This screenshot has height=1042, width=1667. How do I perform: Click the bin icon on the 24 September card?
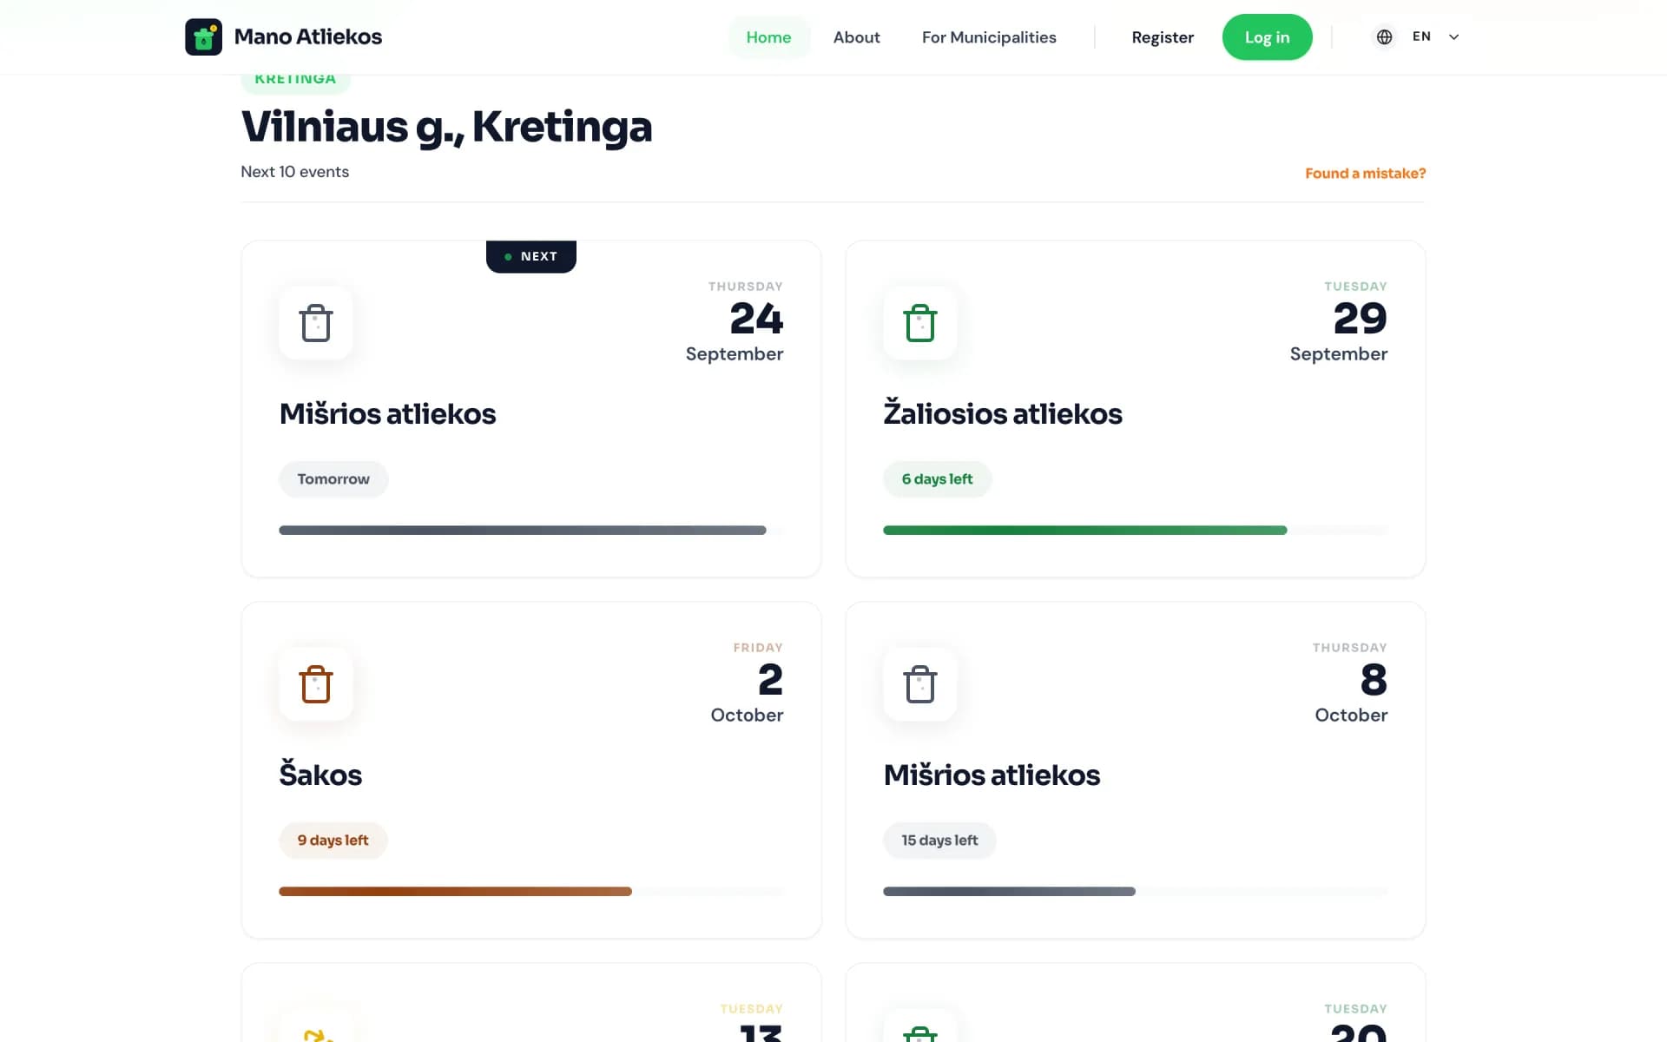point(316,323)
